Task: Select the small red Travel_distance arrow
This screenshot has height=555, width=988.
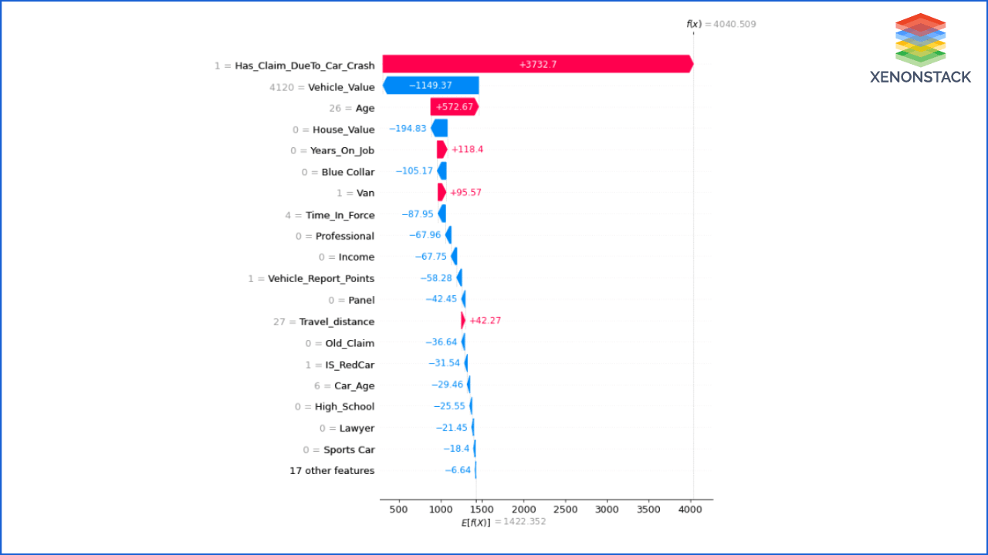Action: point(462,320)
